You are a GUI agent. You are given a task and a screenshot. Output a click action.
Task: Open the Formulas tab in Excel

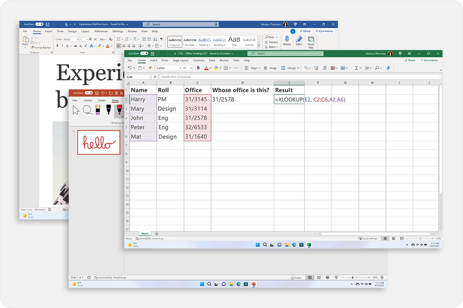199,60
